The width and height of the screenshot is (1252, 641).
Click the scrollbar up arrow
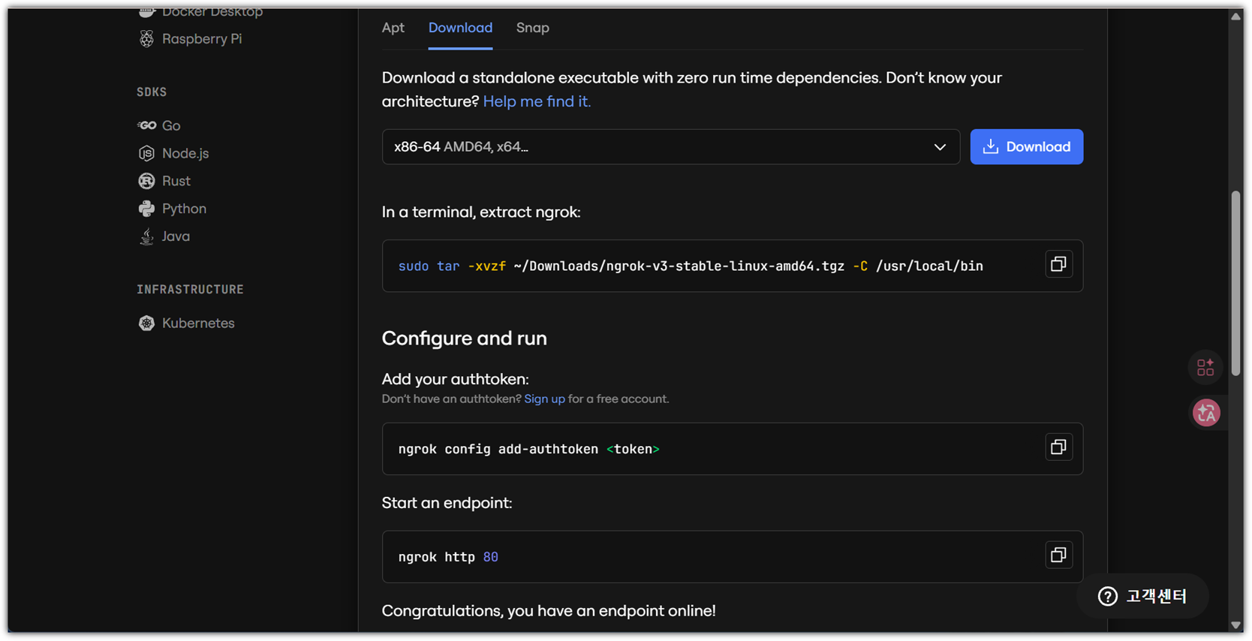pyautogui.click(x=1235, y=17)
